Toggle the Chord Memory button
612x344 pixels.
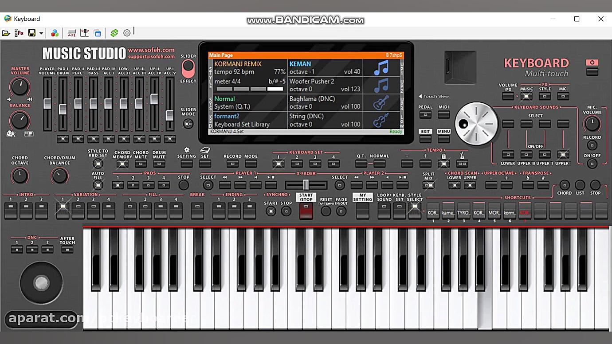122,164
